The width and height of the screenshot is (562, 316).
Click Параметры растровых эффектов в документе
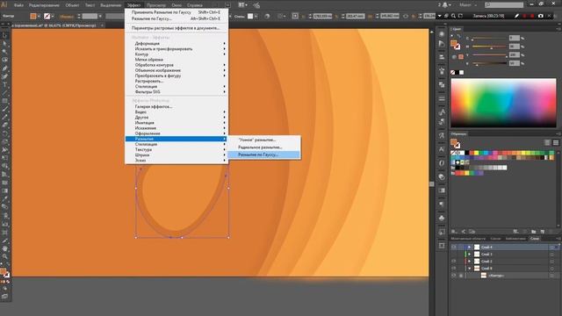[177, 28]
